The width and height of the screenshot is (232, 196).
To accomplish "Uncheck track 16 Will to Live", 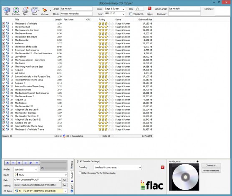I will (x=4, y=73).
